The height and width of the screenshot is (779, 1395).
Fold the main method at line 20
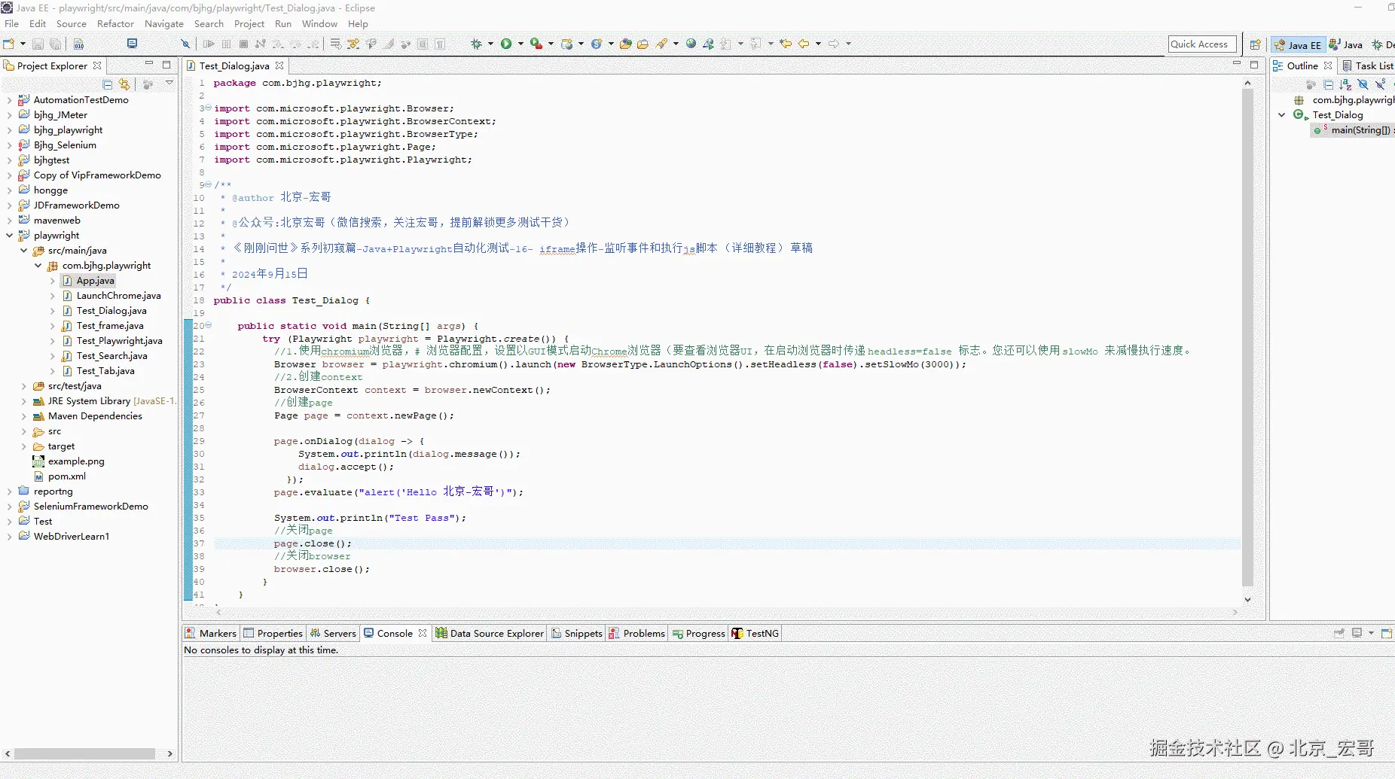pyautogui.click(x=209, y=325)
